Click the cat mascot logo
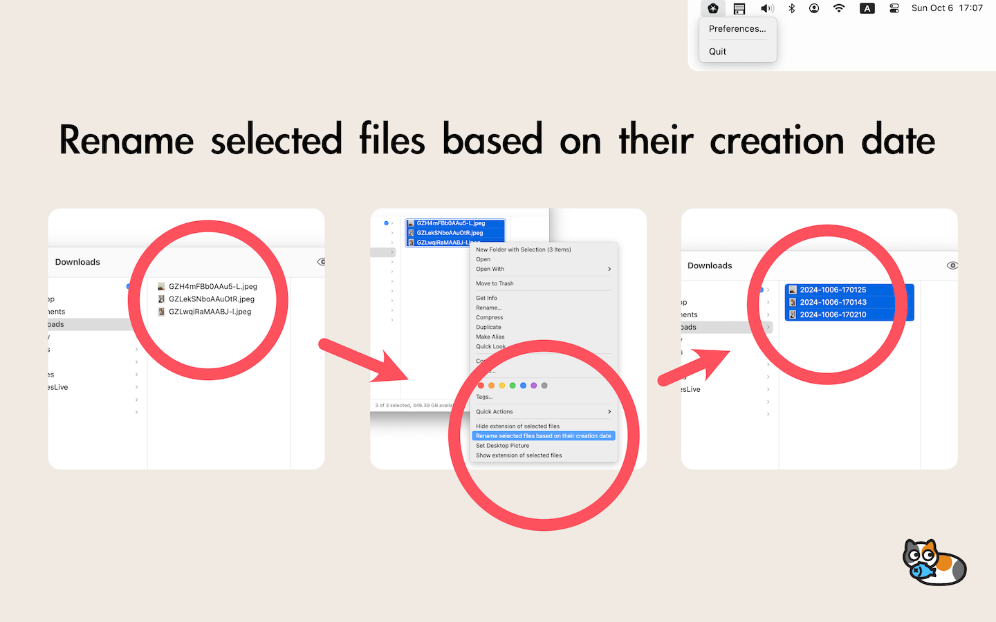This screenshot has width=996, height=622. pos(934,563)
